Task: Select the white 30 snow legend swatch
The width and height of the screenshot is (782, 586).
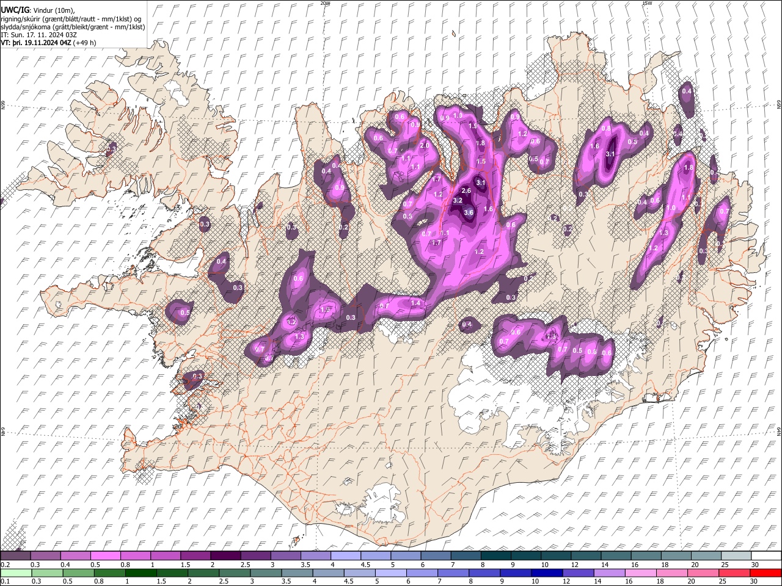Action: [767, 555]
